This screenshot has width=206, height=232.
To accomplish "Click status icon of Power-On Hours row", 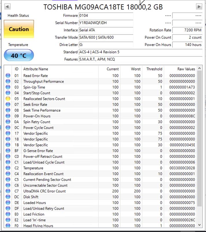I will coord(8,116).
